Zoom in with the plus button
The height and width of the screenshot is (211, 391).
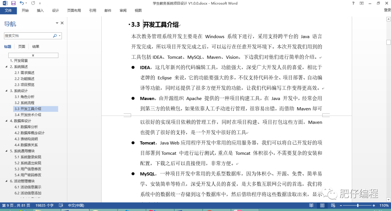(x=374, y=206)
